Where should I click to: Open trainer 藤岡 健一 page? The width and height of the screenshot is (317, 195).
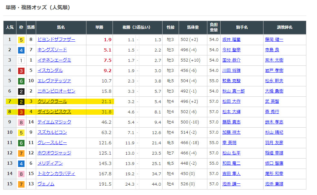(x=274, y=40)
